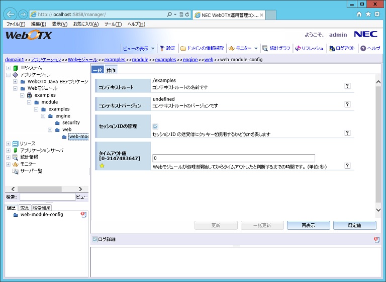
Task: Switch to the 操作 tab
Action: click(x=111, y=70)
